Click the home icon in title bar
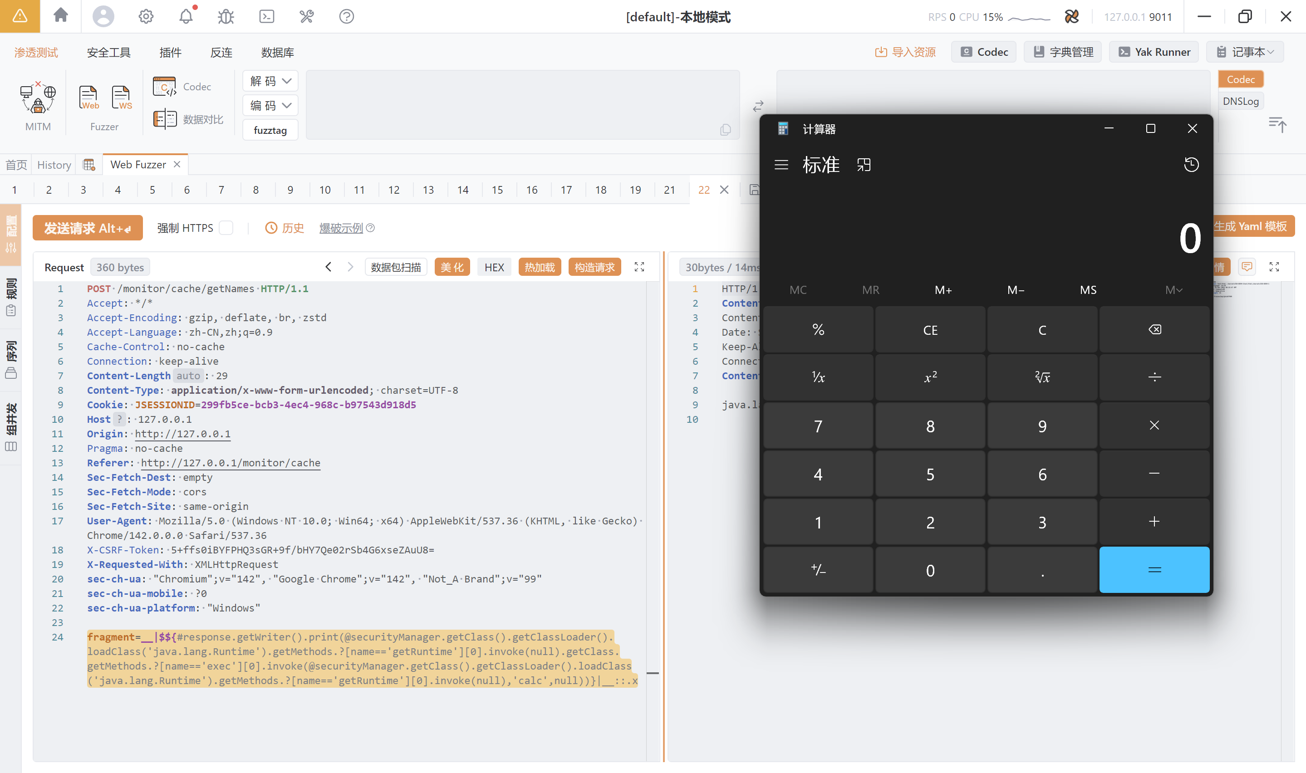This screenshot has width=1306, height=773. tap(60, 15)
